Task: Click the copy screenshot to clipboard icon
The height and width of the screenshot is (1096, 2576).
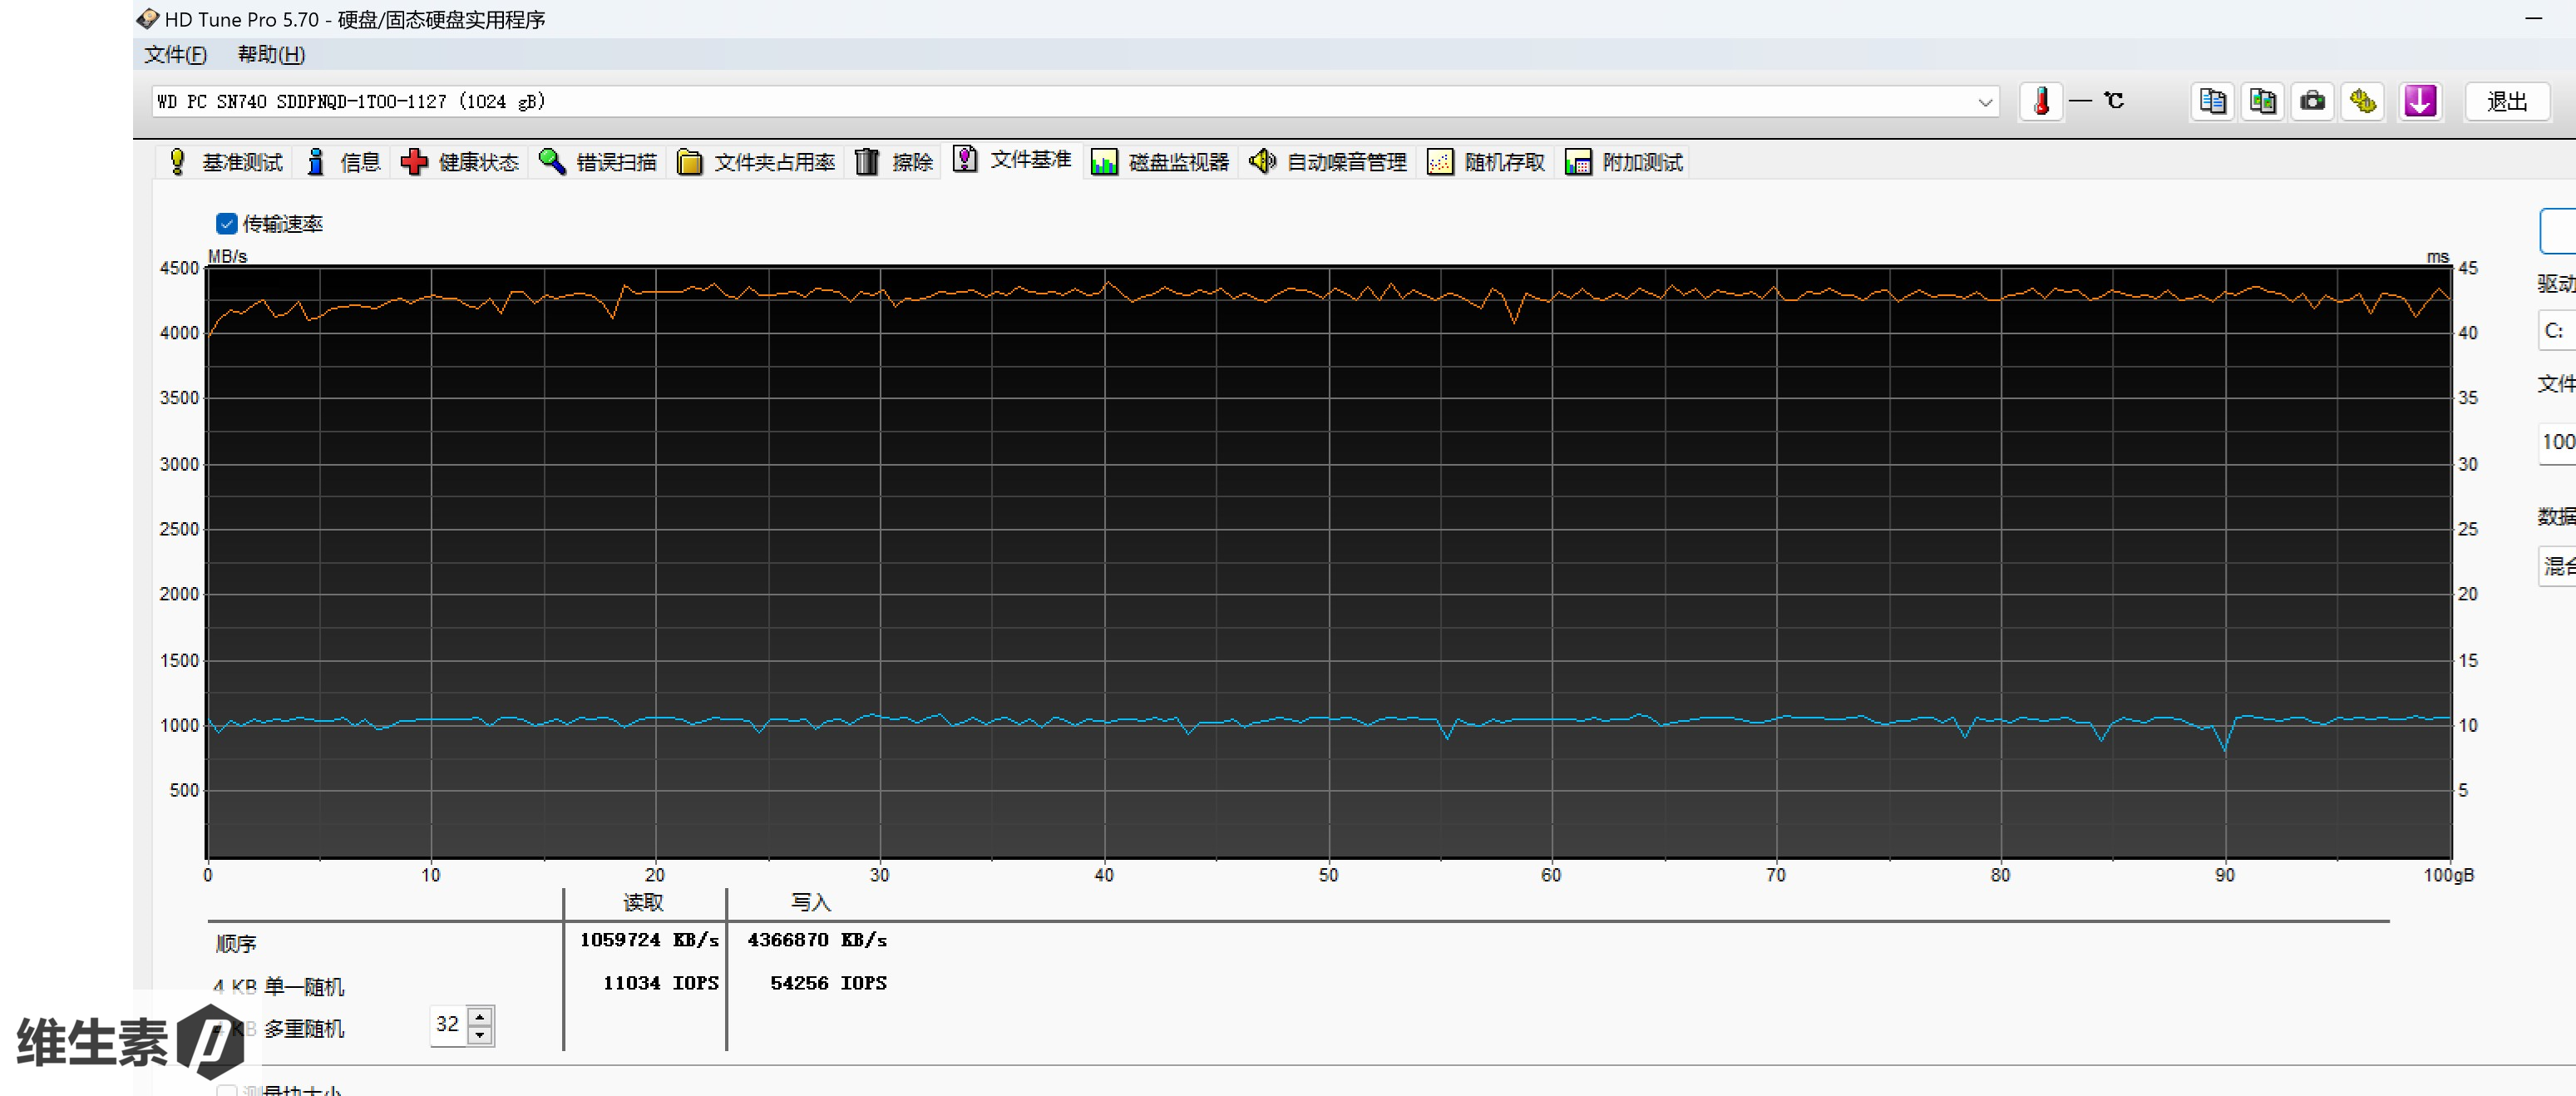Action: coord(2262,101)
